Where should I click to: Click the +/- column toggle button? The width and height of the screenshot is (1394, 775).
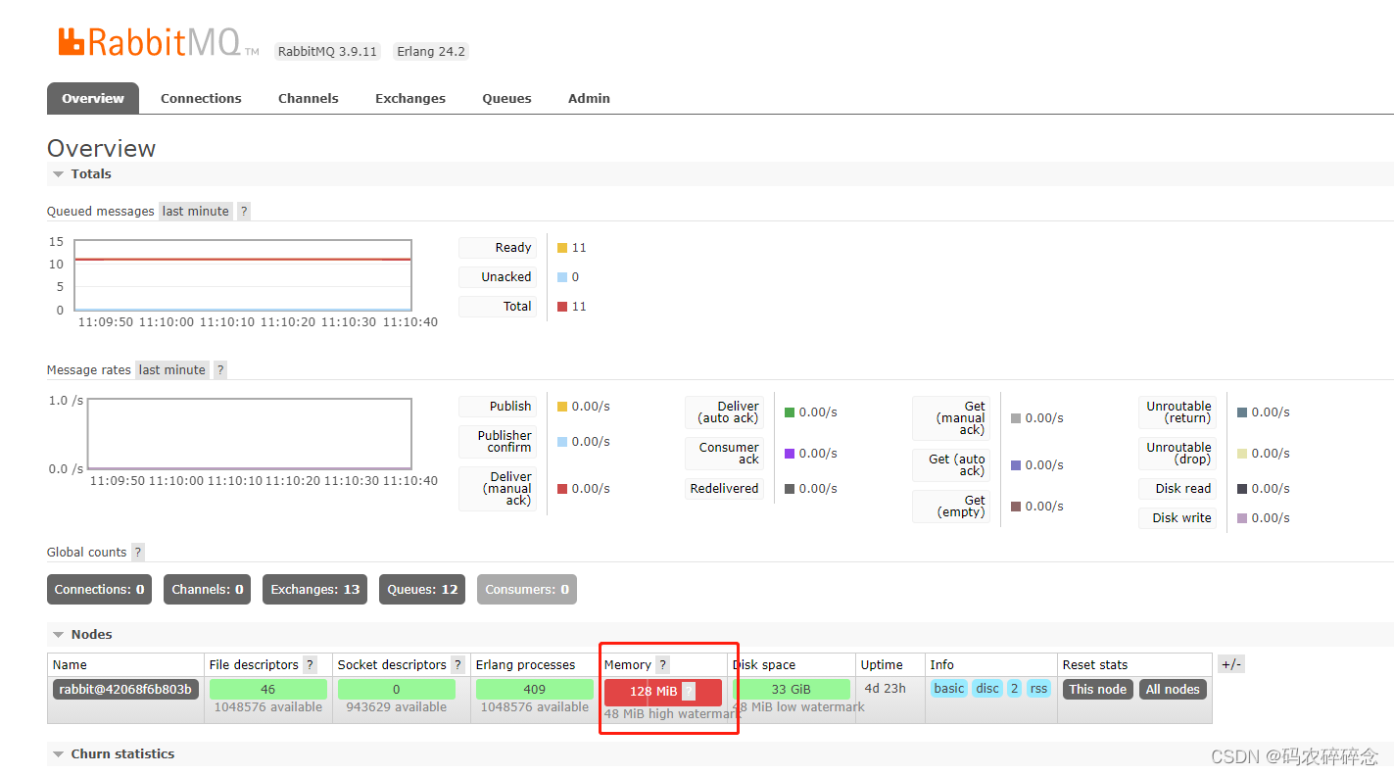[1231, 664]
